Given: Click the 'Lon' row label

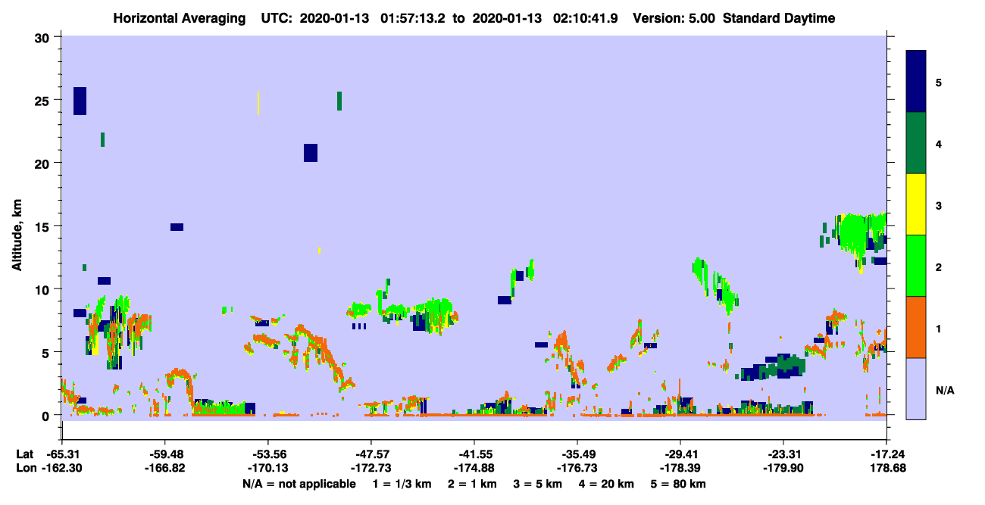Looking at the screenshot, I should (x=25, y=468).
